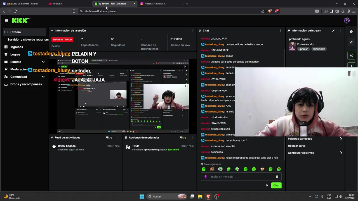Open the Brave main menu in the toolbar
Viewport: 358px width, 201px height.
(354, 11)
